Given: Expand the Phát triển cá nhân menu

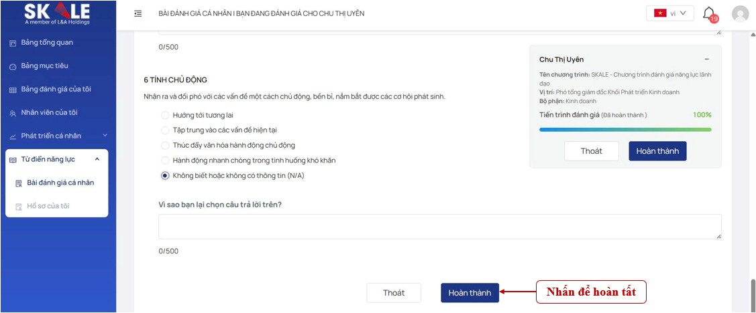Looking at the screenshot, I should point(57,136).
